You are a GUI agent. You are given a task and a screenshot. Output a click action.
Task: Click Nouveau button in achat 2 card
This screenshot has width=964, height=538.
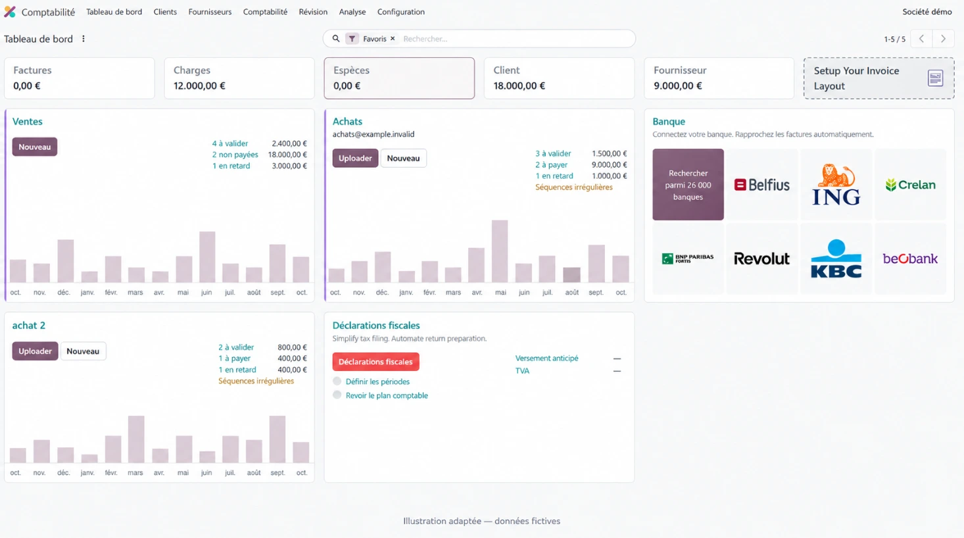click(83, 351)
